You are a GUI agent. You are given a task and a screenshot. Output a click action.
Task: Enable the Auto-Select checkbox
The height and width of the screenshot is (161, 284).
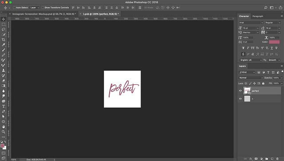[14, 8]
